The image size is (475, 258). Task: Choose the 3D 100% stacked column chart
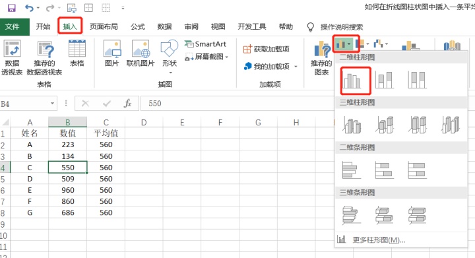(417, 125)
